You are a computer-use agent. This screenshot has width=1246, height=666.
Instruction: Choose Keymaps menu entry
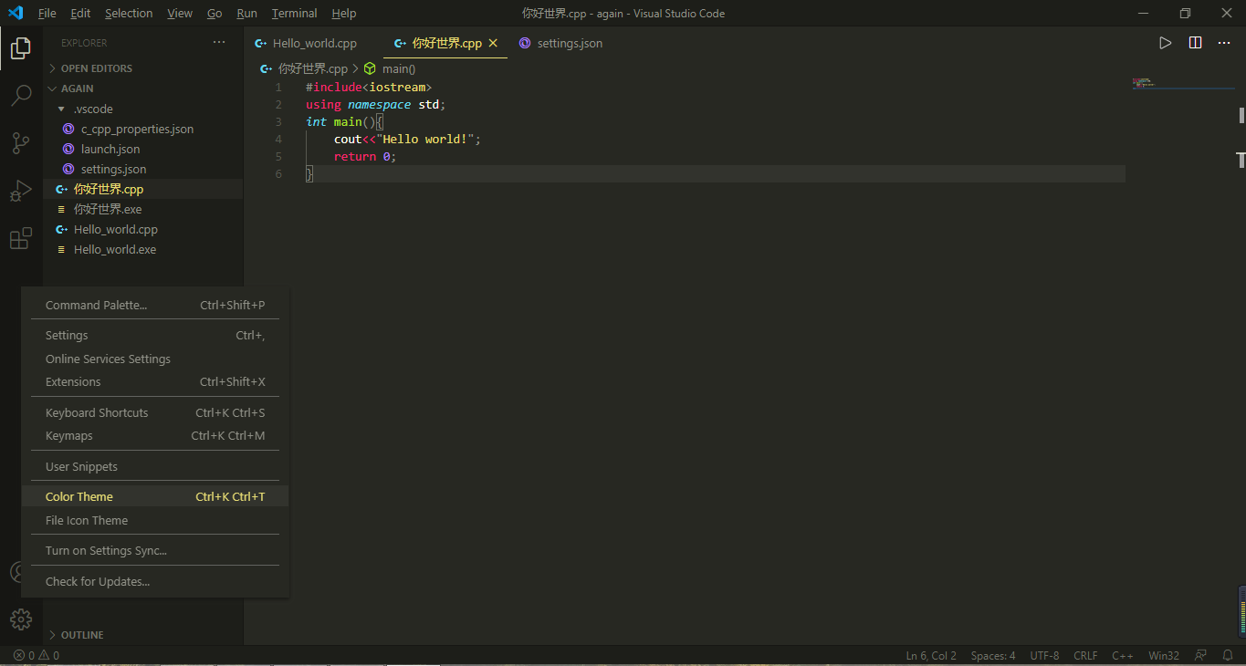point(155,436)
